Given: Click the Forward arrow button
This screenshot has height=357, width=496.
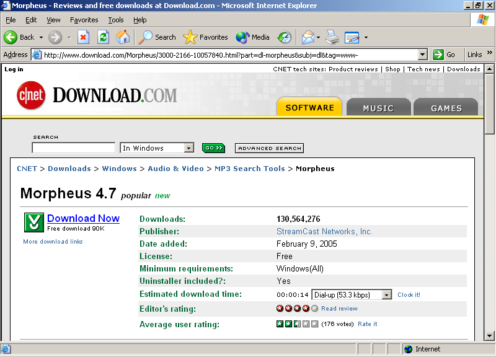Looking at the screenshot, I should click(x=55, y=37).
